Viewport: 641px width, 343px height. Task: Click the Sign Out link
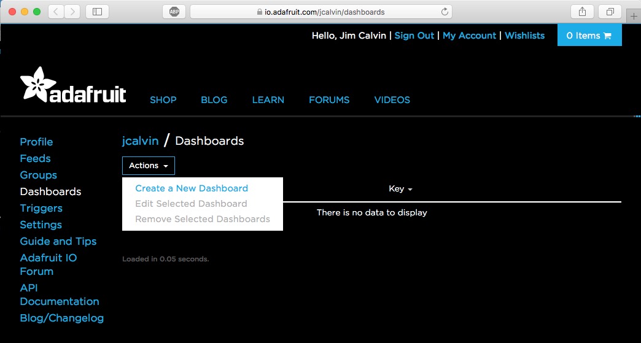414,36
